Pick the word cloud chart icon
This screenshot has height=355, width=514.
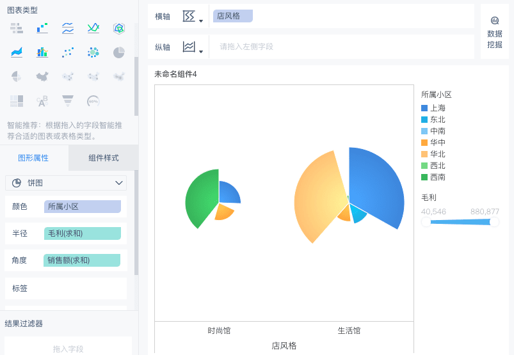pos(42,101)
